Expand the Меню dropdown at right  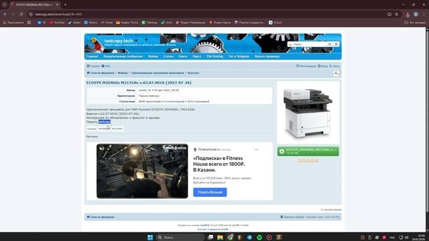tap(334, 66)
